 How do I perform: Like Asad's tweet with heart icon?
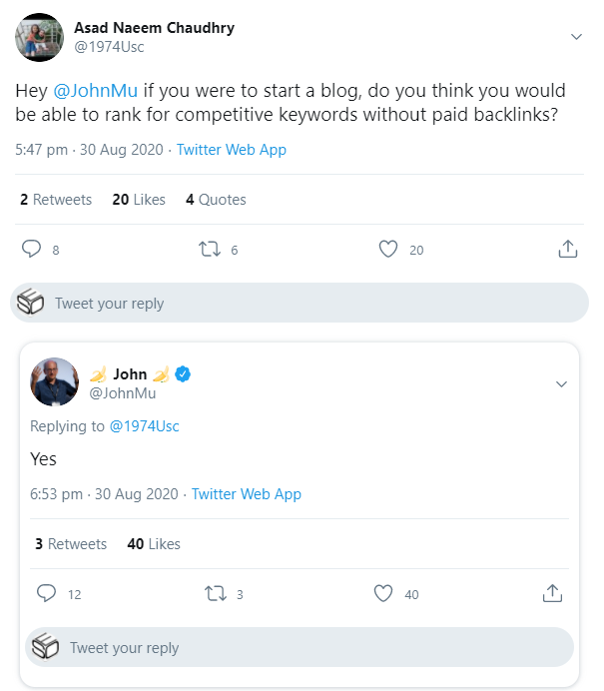pyautogui.click(x=388, y=249)
